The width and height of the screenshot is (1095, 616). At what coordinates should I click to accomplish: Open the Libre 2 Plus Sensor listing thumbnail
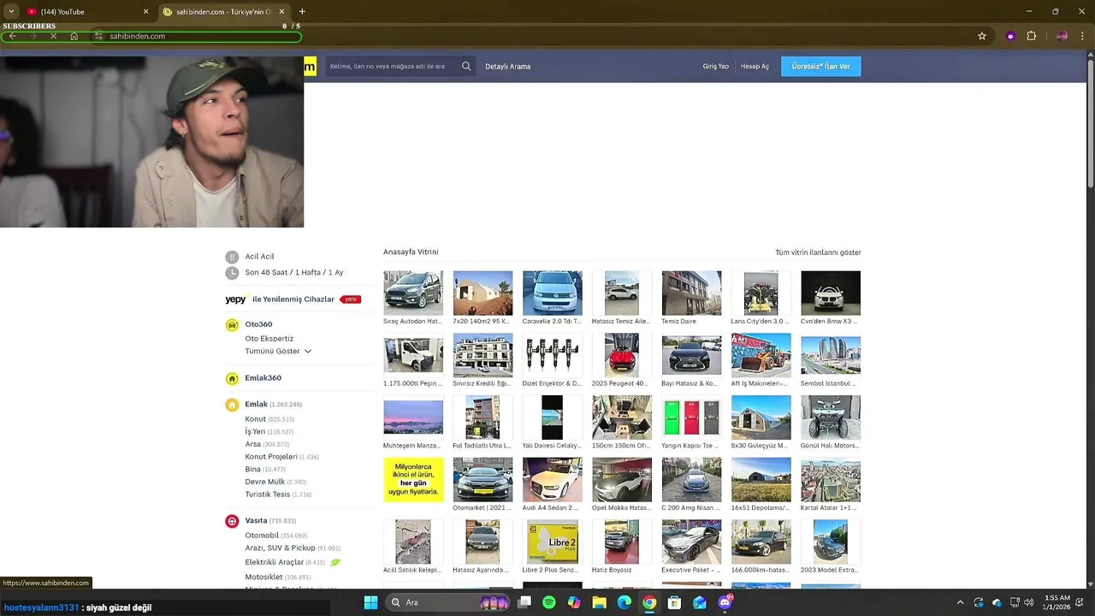tap(553, 542)
